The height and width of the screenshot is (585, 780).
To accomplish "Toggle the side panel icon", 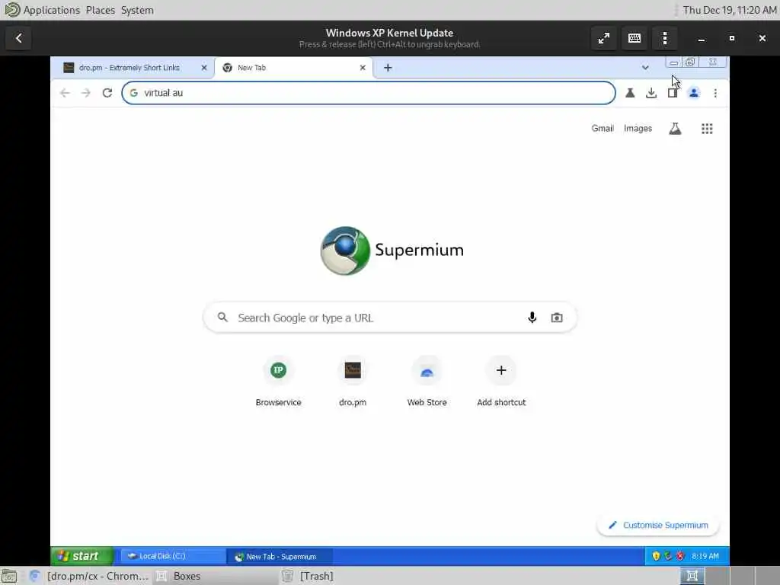I will click(x=672, y=93).
